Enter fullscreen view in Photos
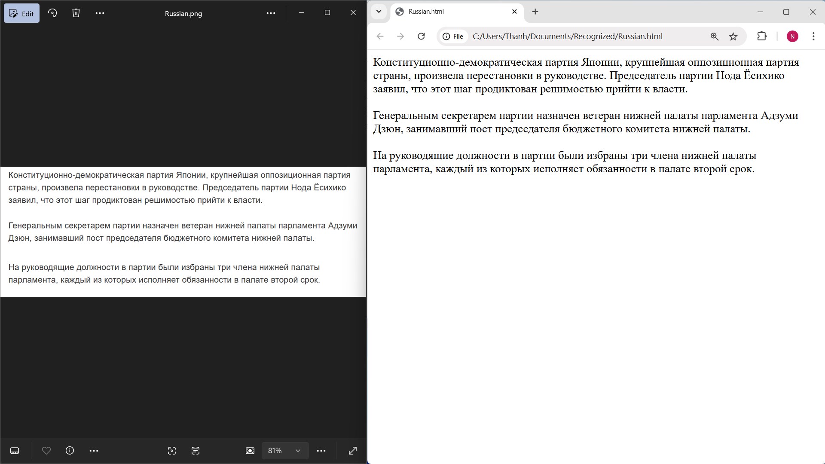This screenshot has height=464, width=825. point(352,451)
